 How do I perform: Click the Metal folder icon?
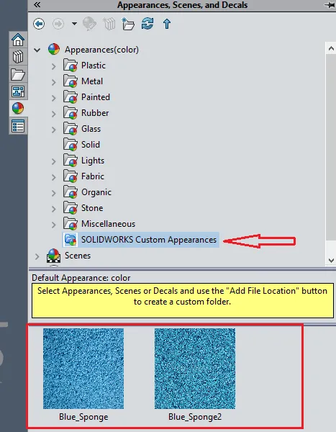coord(71,81)
